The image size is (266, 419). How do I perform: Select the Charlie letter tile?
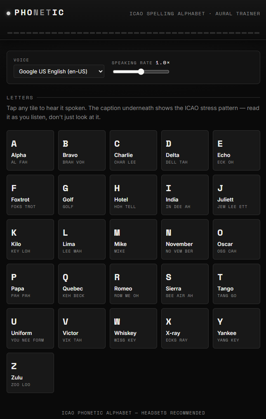coord(133,150)
